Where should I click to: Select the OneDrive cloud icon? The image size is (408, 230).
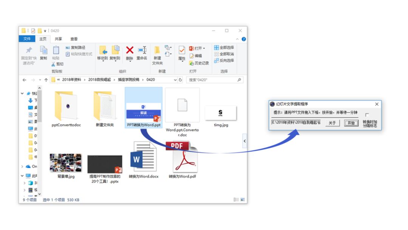[28, 166]
